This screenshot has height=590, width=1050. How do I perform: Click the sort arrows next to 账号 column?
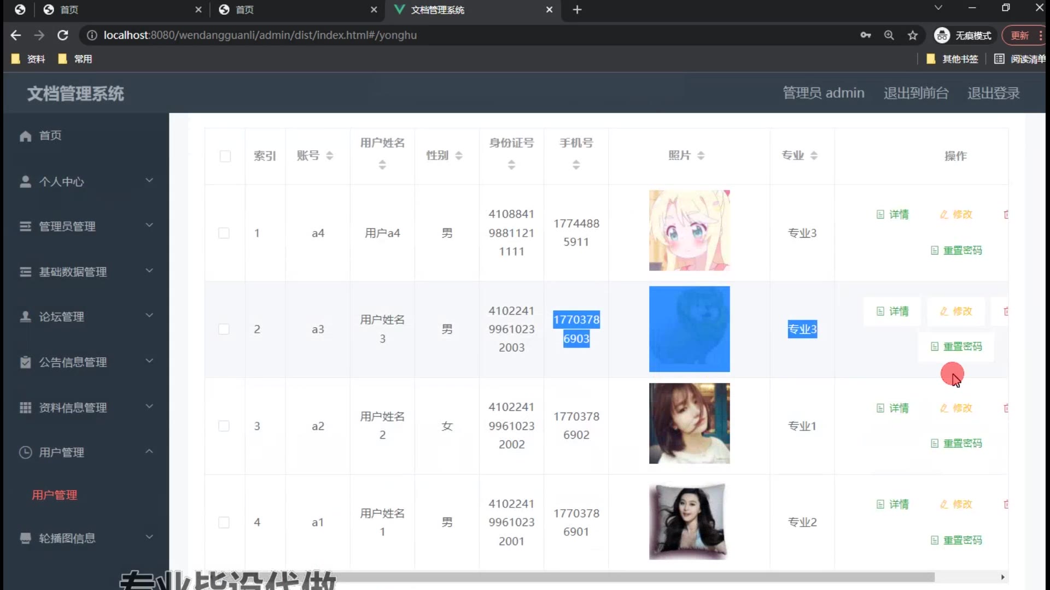coord(329,156)
